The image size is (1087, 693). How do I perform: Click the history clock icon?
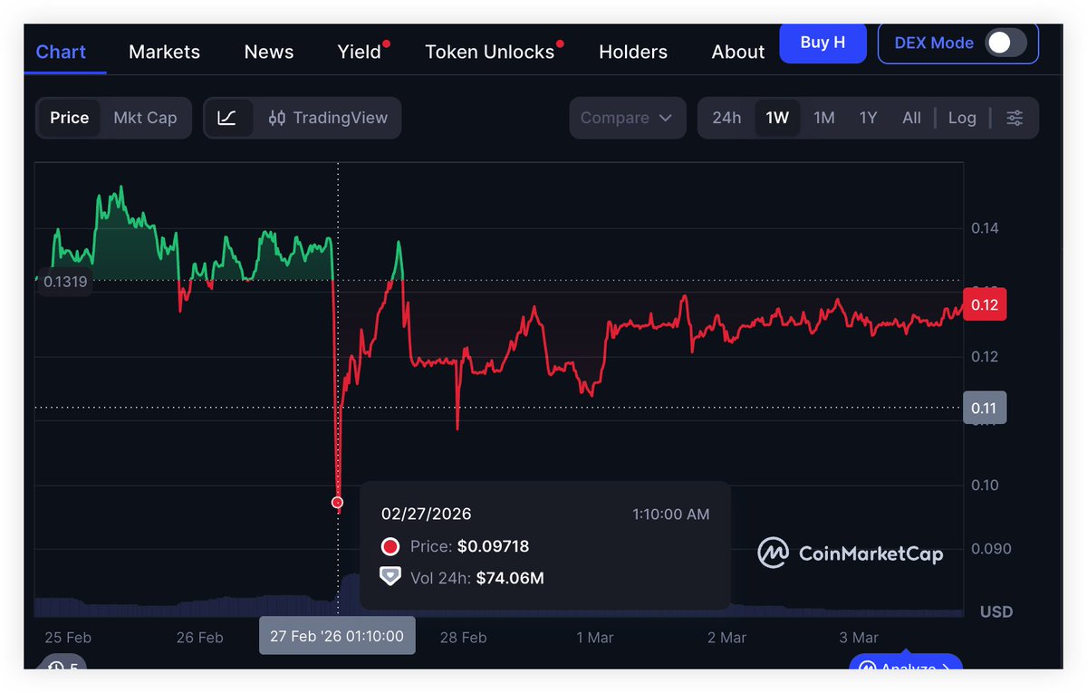click(x=56, y=667)
